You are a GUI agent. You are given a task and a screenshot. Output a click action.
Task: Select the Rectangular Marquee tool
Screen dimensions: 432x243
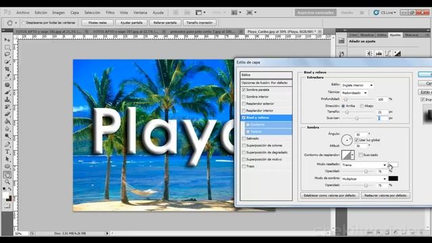click(7, 47)
